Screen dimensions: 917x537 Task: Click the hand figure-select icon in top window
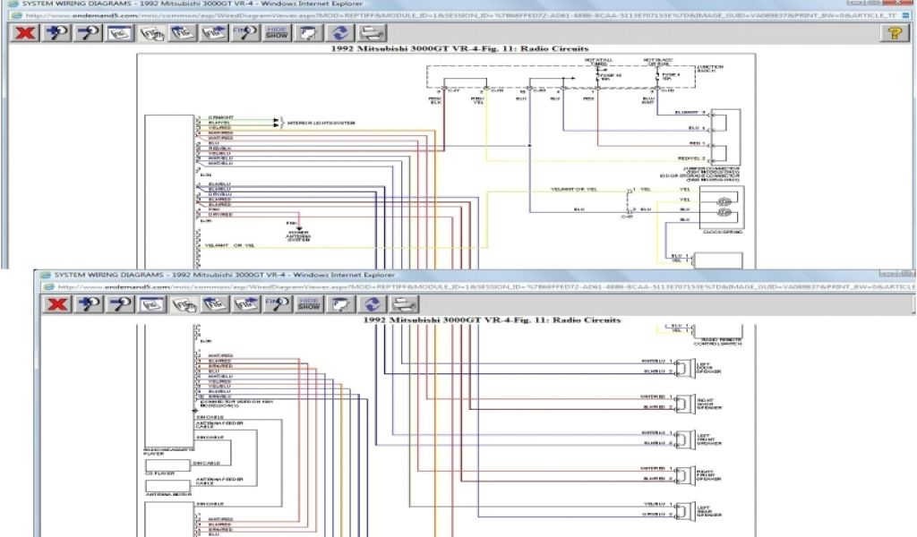point(150,33)
